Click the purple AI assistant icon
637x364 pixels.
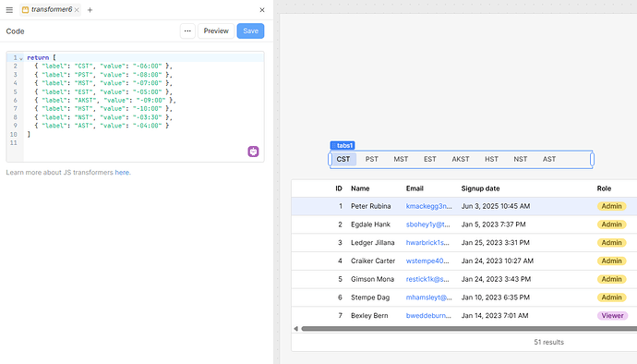253,152
